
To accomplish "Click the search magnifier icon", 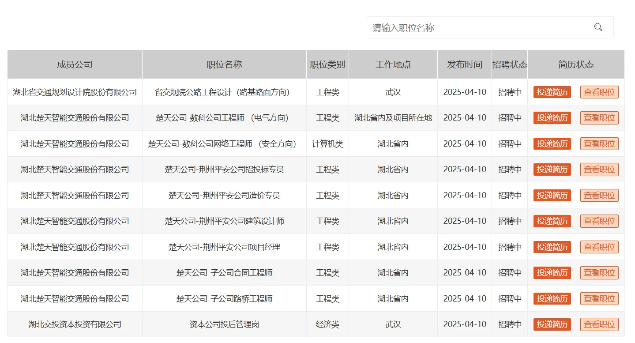I will [x=598, y=27].
